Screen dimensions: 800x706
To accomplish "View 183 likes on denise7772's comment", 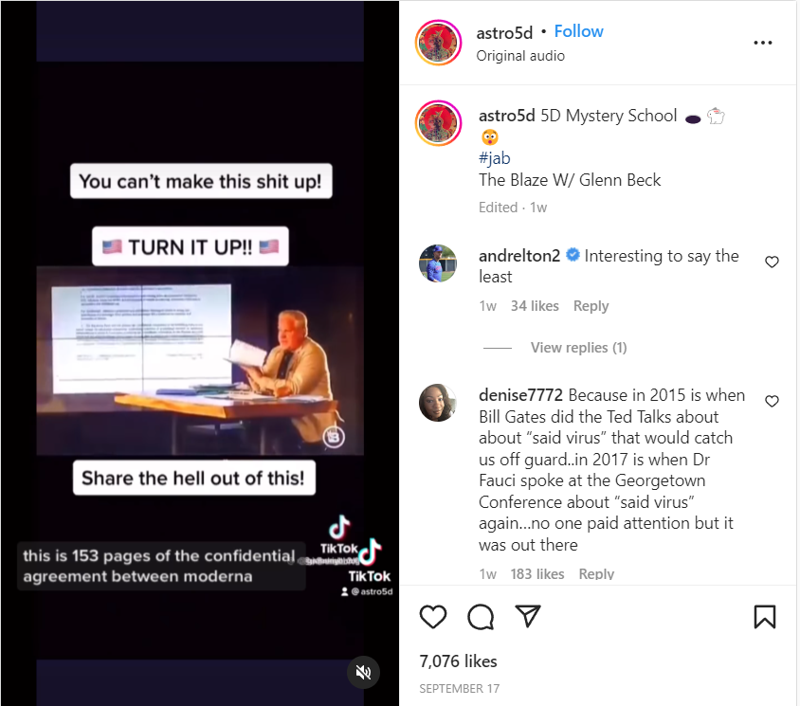I will coord(537,574).
